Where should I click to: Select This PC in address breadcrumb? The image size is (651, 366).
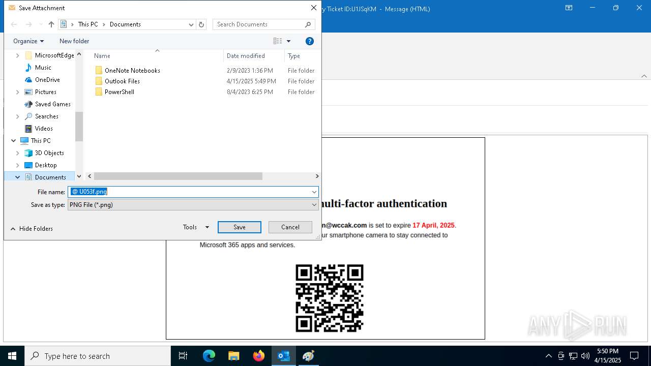(88, 24)
